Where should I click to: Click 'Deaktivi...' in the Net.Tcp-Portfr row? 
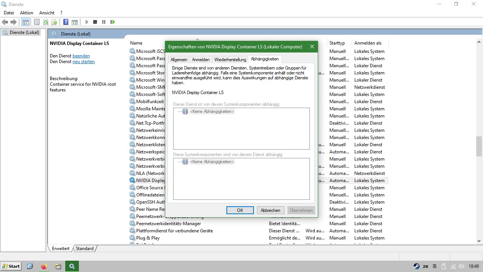tap(339, 123)
